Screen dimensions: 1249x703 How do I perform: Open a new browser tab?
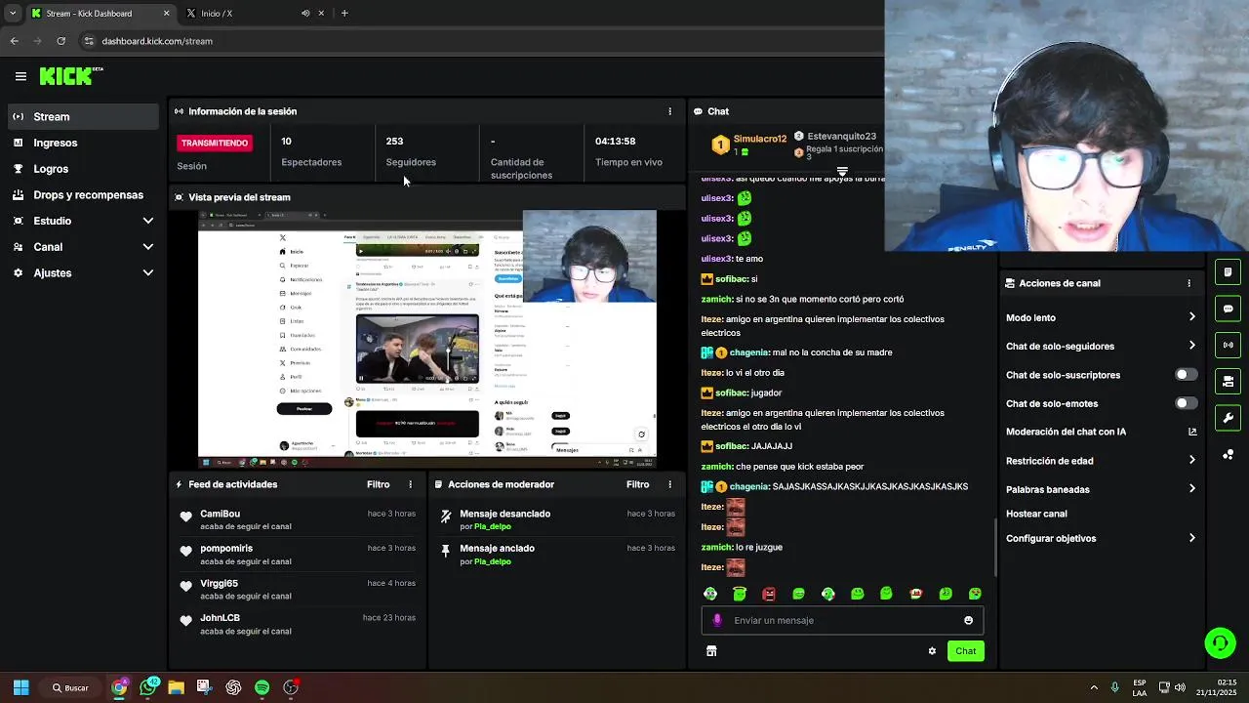[344, 14]
